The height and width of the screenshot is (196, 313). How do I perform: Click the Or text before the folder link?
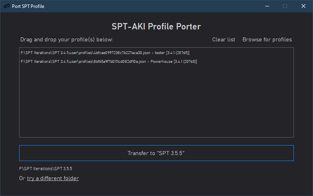pos(22,178)
